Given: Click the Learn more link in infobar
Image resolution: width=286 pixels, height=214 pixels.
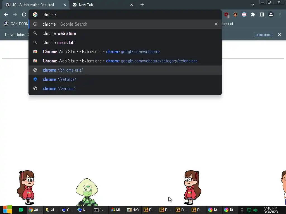Looking at the screenshot, I should click(263, 35).
